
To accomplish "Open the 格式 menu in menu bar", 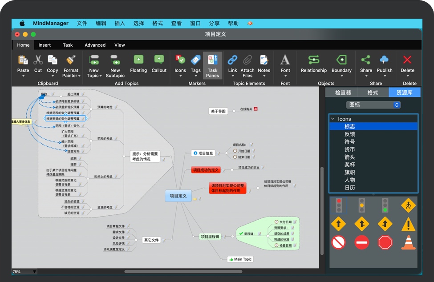I will pyautogui.click(x=158, y=23).
